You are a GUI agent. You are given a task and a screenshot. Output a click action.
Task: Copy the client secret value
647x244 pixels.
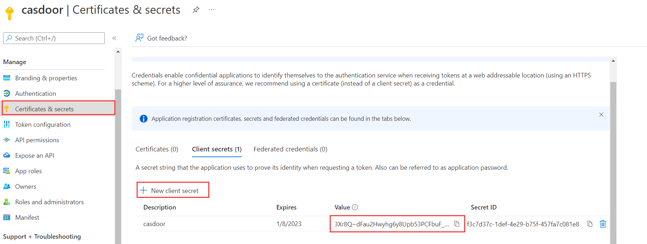(x=457, y=224)
